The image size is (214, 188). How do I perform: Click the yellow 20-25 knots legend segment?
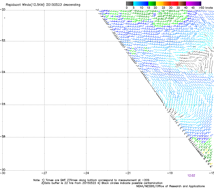(x=160, y=3)
